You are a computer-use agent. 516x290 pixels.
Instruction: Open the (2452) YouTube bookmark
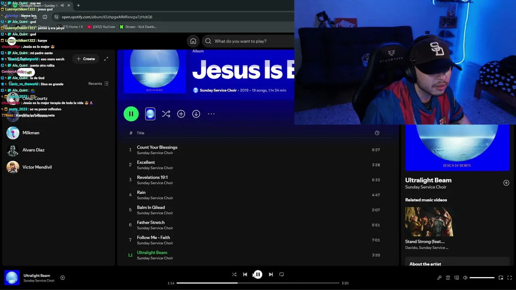point(101,27)
